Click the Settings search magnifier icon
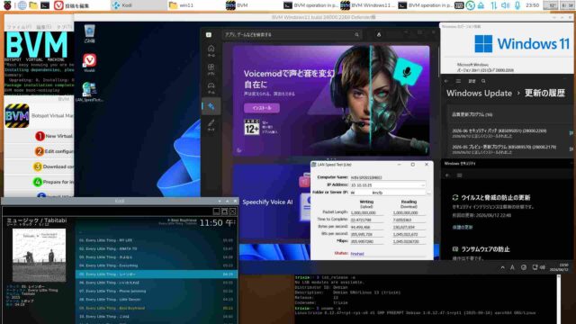 click(x=484, y=81)
